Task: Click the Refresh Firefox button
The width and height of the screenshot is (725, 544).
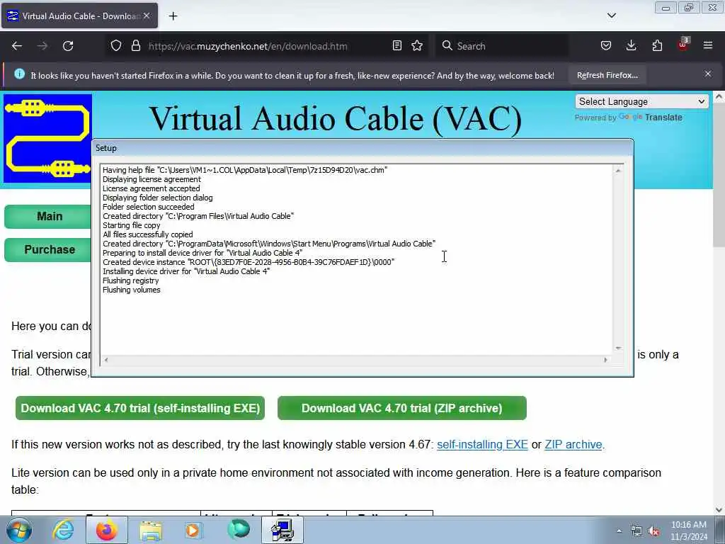Action: 607,75
